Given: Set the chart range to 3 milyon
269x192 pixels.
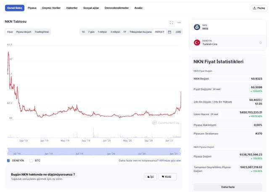Looking at the screenshot, I should click(x=115, y=32).
